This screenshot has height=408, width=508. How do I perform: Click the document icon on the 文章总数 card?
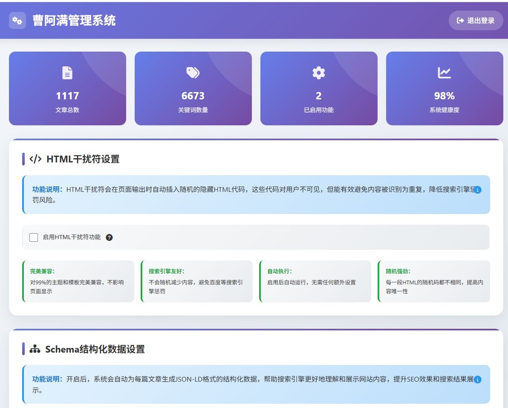pos(67,72)
